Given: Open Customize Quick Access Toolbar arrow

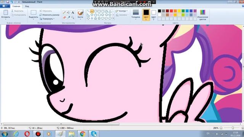Looking at the screenshot, I should (x=19, y=2).
